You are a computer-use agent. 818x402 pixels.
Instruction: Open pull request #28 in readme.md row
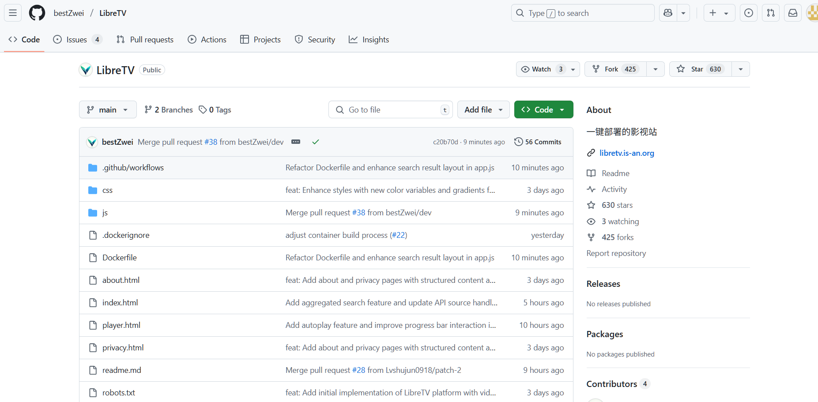tap(359, 370)
